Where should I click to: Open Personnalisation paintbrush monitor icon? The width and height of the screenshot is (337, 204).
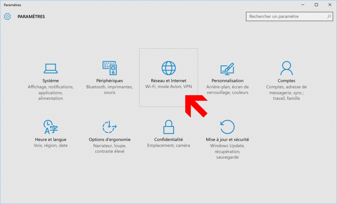227,69
